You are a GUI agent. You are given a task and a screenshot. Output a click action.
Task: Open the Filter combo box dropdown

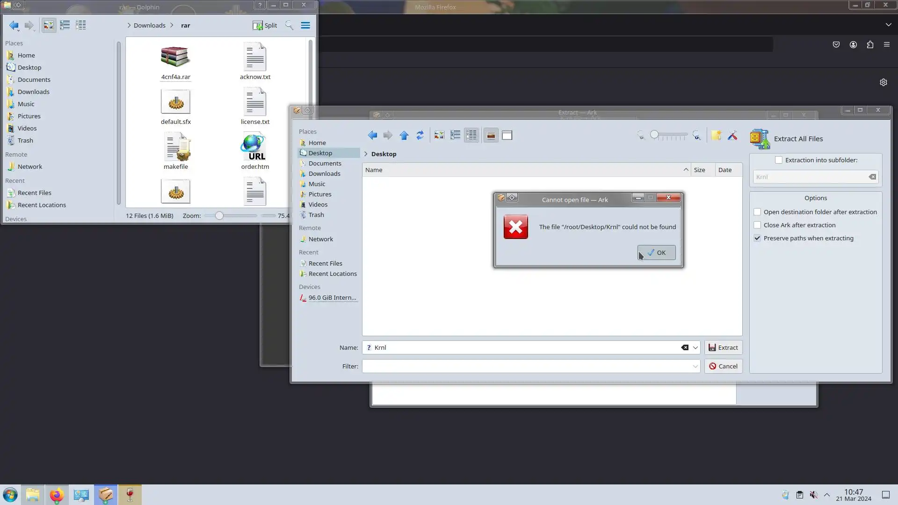695,366
